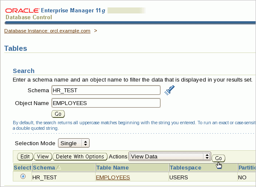Sort by the Tablespace column header
The image size is (256, 187).
[x=185, y=168]
